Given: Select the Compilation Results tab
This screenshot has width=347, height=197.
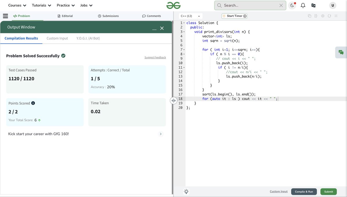Looking at the screenshot, I should (21, 38).
